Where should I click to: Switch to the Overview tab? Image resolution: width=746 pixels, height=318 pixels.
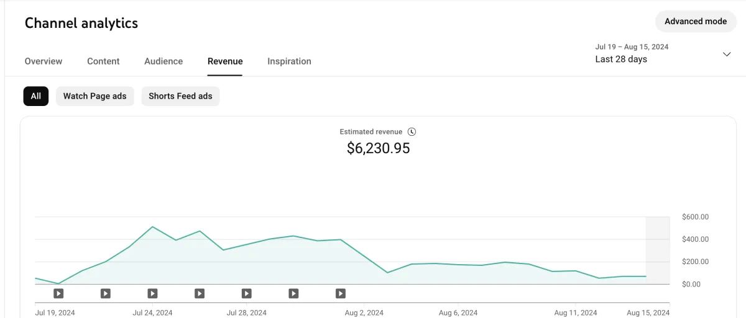point(44,61)
